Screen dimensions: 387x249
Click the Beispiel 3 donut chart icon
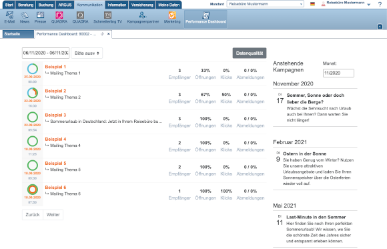click(32, 117)
